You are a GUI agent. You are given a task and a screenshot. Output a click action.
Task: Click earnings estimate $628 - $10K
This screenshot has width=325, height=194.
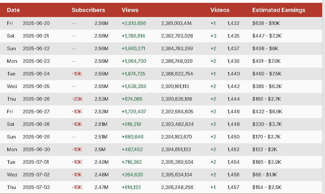point(266,23)
